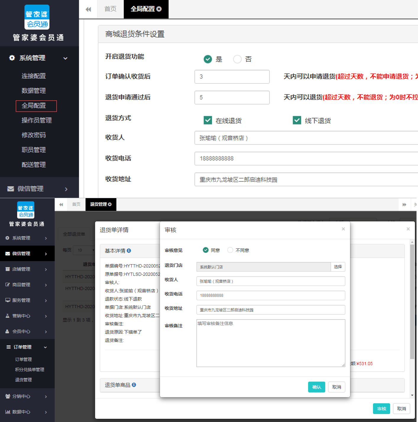This screenshot has height=422, width=418.
Task: Click the gear icon beside 系统管理 in top sidebar
Action: pos(12,58)
